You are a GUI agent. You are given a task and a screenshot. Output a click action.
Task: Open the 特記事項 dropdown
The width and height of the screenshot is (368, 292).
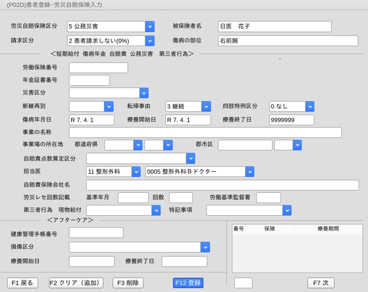286,210
